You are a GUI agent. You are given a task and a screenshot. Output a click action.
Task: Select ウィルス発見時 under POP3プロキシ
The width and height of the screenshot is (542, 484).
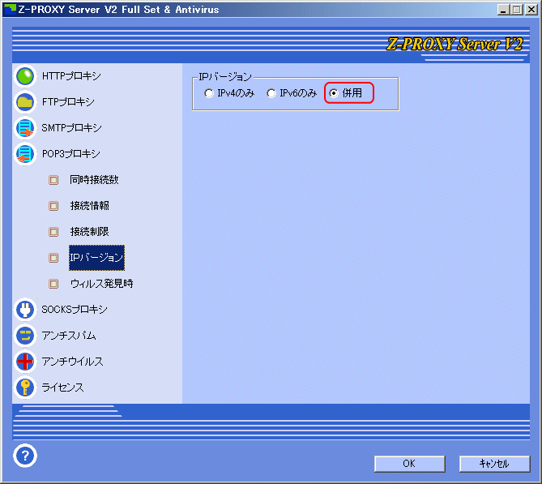tap(101, 284)
